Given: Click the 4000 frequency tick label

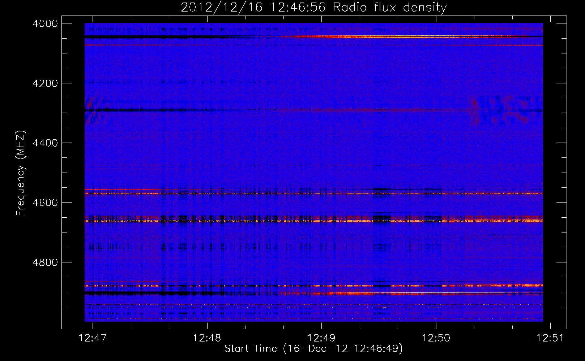Looking at the screenshot, I should point(45,23).
